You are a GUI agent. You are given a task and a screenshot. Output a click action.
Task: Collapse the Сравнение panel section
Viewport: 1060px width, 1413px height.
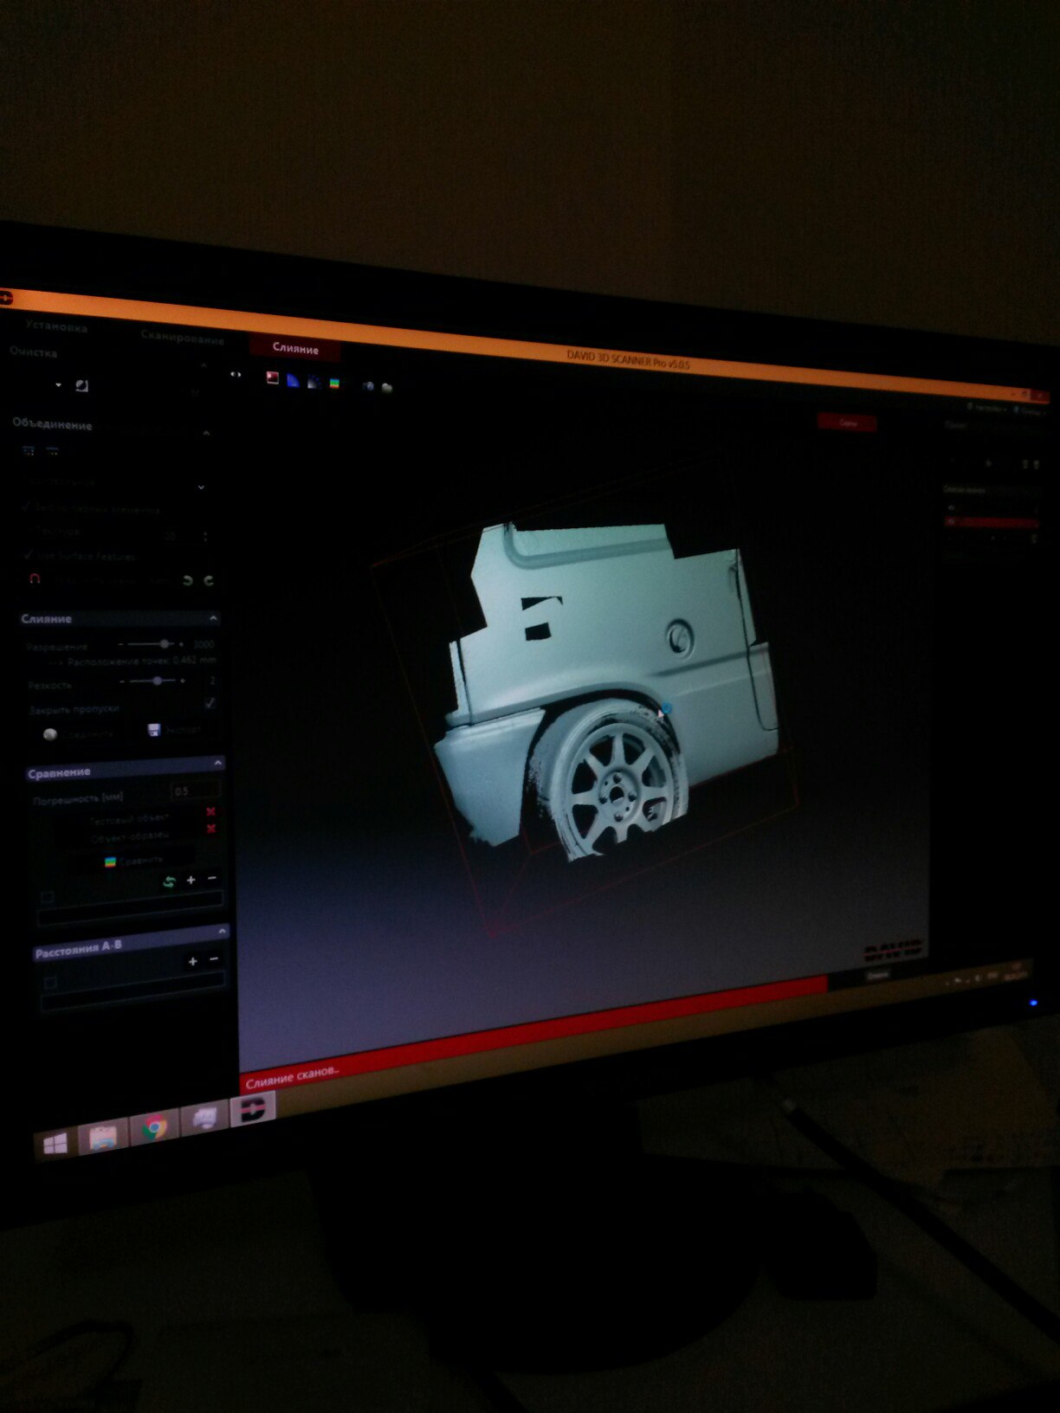[x=217, y=763]
